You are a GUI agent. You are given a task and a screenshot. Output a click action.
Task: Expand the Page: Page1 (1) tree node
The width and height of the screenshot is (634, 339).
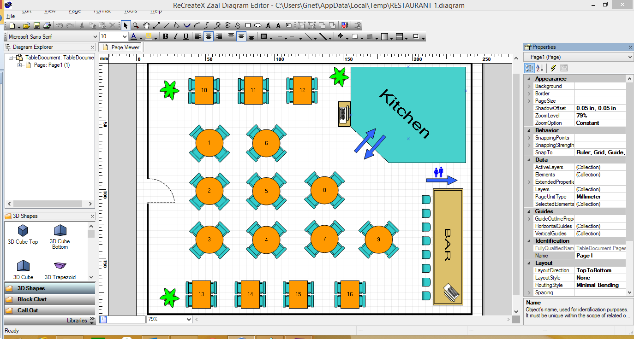[20, 65]
